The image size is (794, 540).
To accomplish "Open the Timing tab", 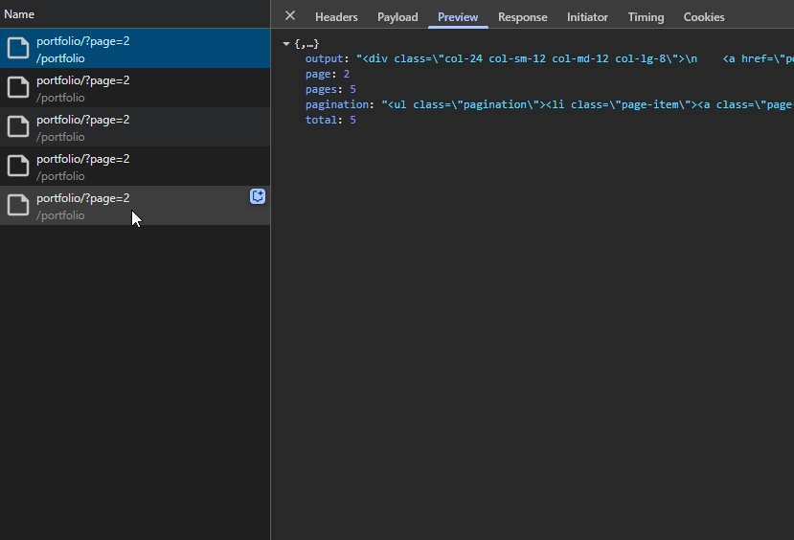I will (x=646, y=16).
